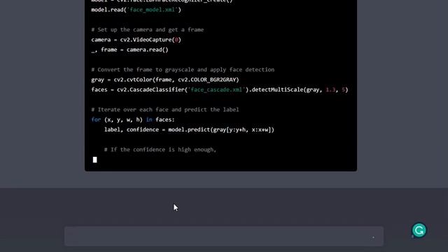Screen dimensions: 448x252
Task: Click the 'face_cascade.xml' string in code
Action: (216, 90)
